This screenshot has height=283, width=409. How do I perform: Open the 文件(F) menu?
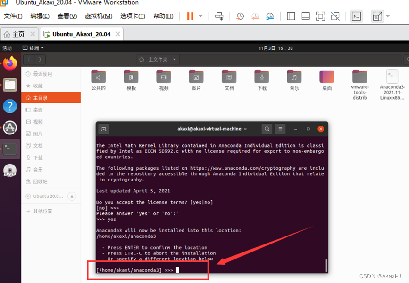[13, 16]
